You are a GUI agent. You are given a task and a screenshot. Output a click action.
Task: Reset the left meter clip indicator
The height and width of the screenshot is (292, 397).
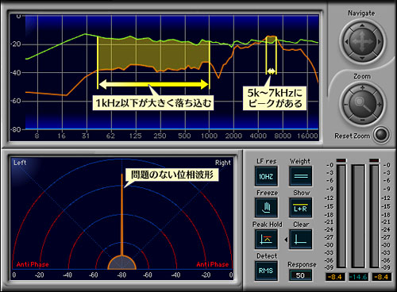(x=341, y=160)
